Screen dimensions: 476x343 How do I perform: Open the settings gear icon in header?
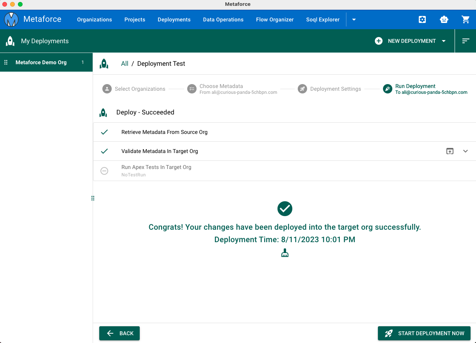click(422, 19)
